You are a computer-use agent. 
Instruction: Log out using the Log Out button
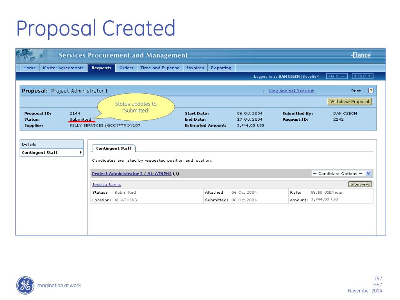[x=362, y=76]
